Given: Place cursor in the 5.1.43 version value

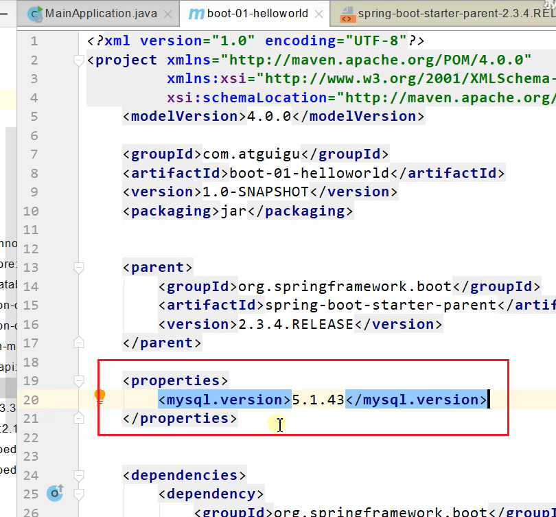Looking at the screenshot, I should coord(318,400).
